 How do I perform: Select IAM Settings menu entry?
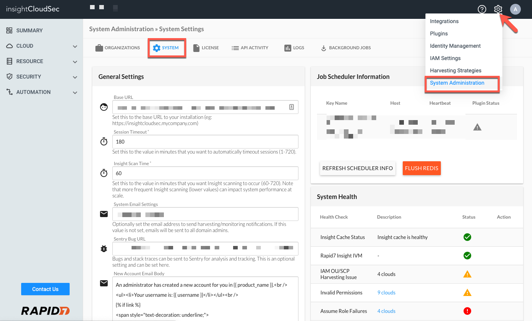445,58
